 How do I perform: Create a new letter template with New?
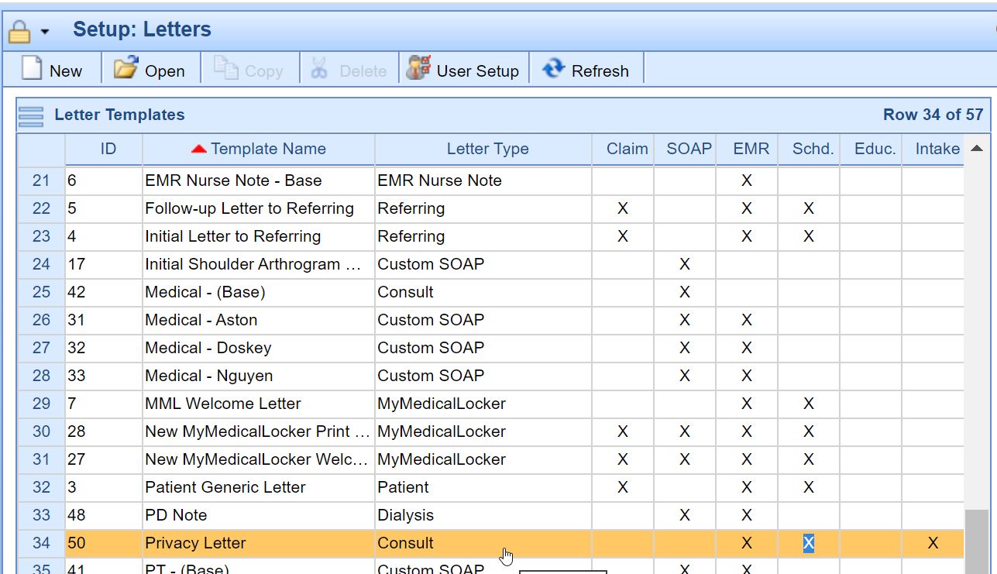(52, 70)
